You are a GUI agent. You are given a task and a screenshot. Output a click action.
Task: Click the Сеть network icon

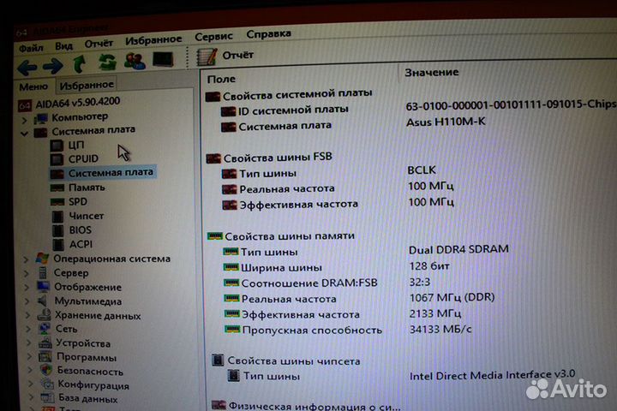pyautogui.click(x=45, y=329)
